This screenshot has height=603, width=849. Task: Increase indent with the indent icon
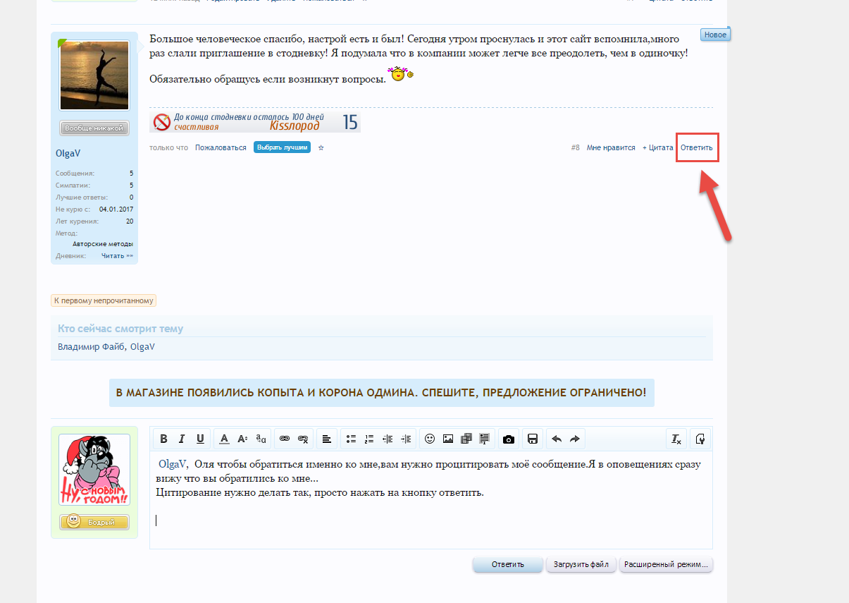406,439
